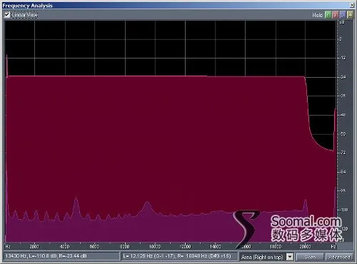357x264 pixels.
Task: Click the Area (Right on top) combo box
Action: (266, 257)
